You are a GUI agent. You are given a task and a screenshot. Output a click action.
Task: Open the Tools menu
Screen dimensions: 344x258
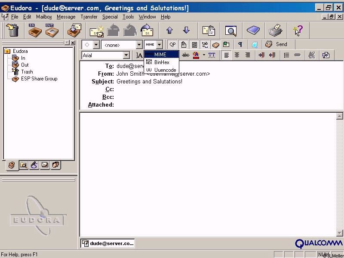point(128,17)
